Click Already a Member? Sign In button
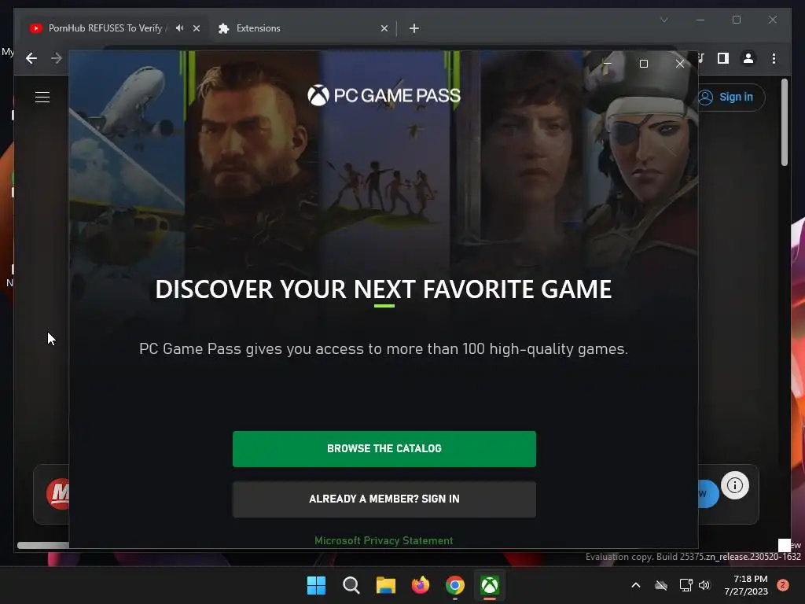This screenshot has width=805, height=604. coord(384,499)
